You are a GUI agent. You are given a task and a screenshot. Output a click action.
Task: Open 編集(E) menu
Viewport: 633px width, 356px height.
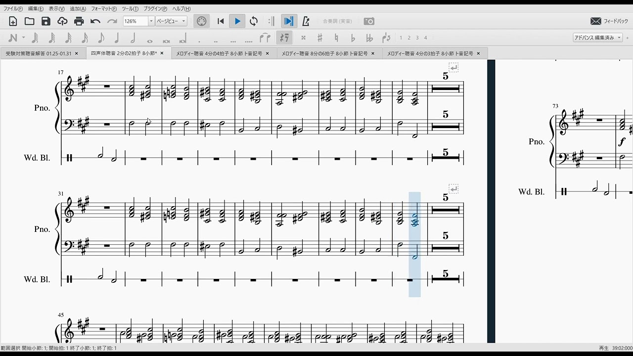click(x=36, y=9)
